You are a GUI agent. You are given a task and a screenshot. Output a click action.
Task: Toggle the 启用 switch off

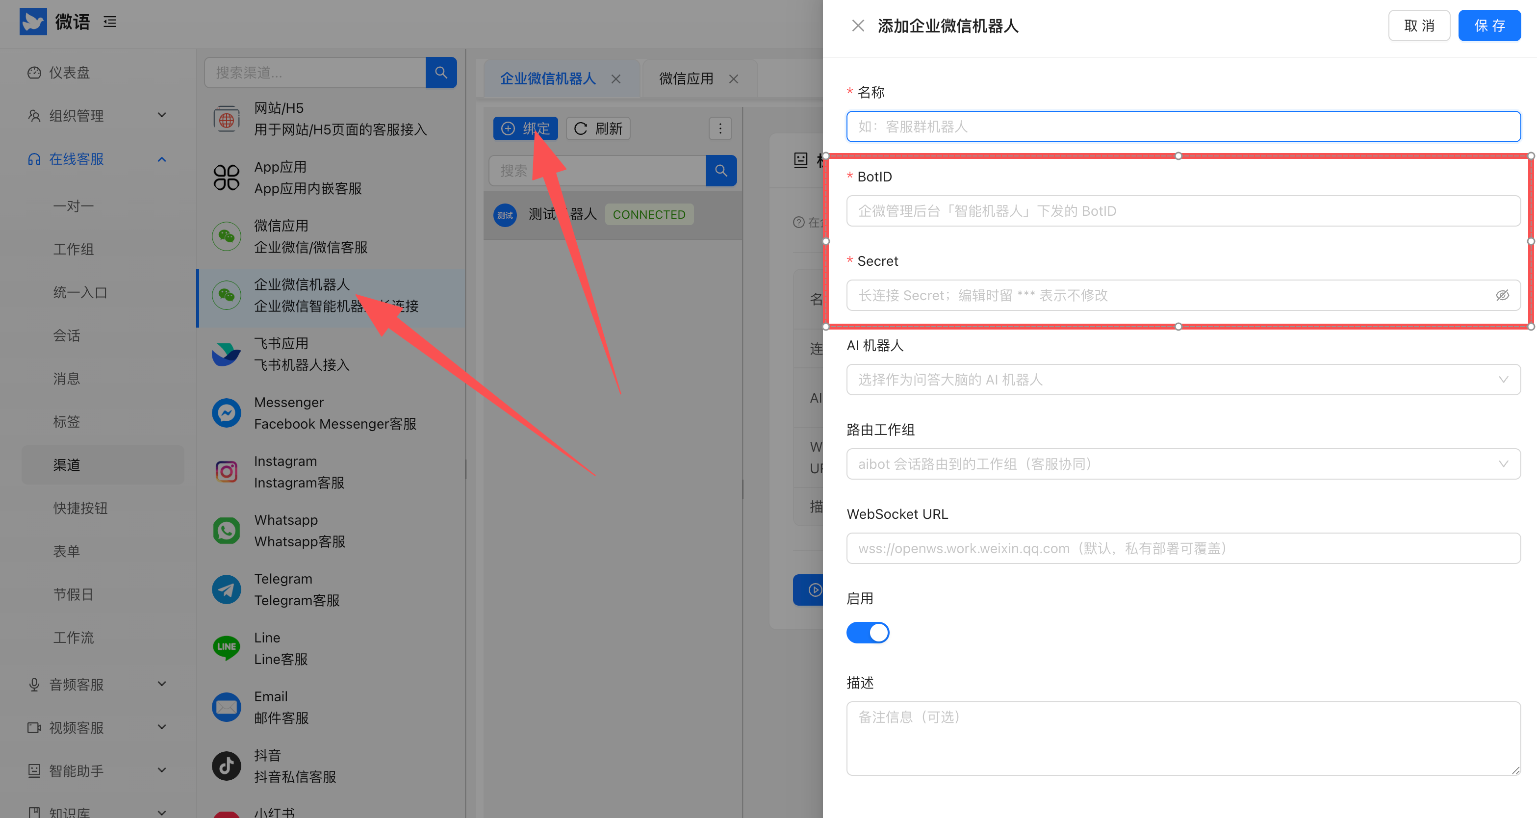(x=868, y=633)
